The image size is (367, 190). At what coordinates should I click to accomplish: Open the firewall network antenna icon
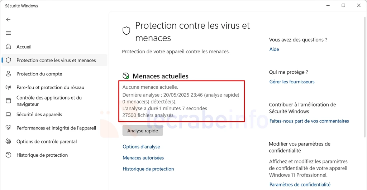point(9,87)
